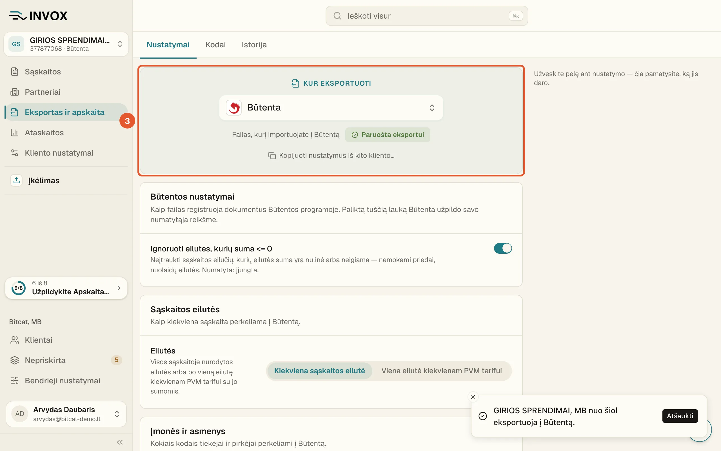721x451 pixels.
Task: Click the ⌘K shortcut hint
Action: click(516, 16)
